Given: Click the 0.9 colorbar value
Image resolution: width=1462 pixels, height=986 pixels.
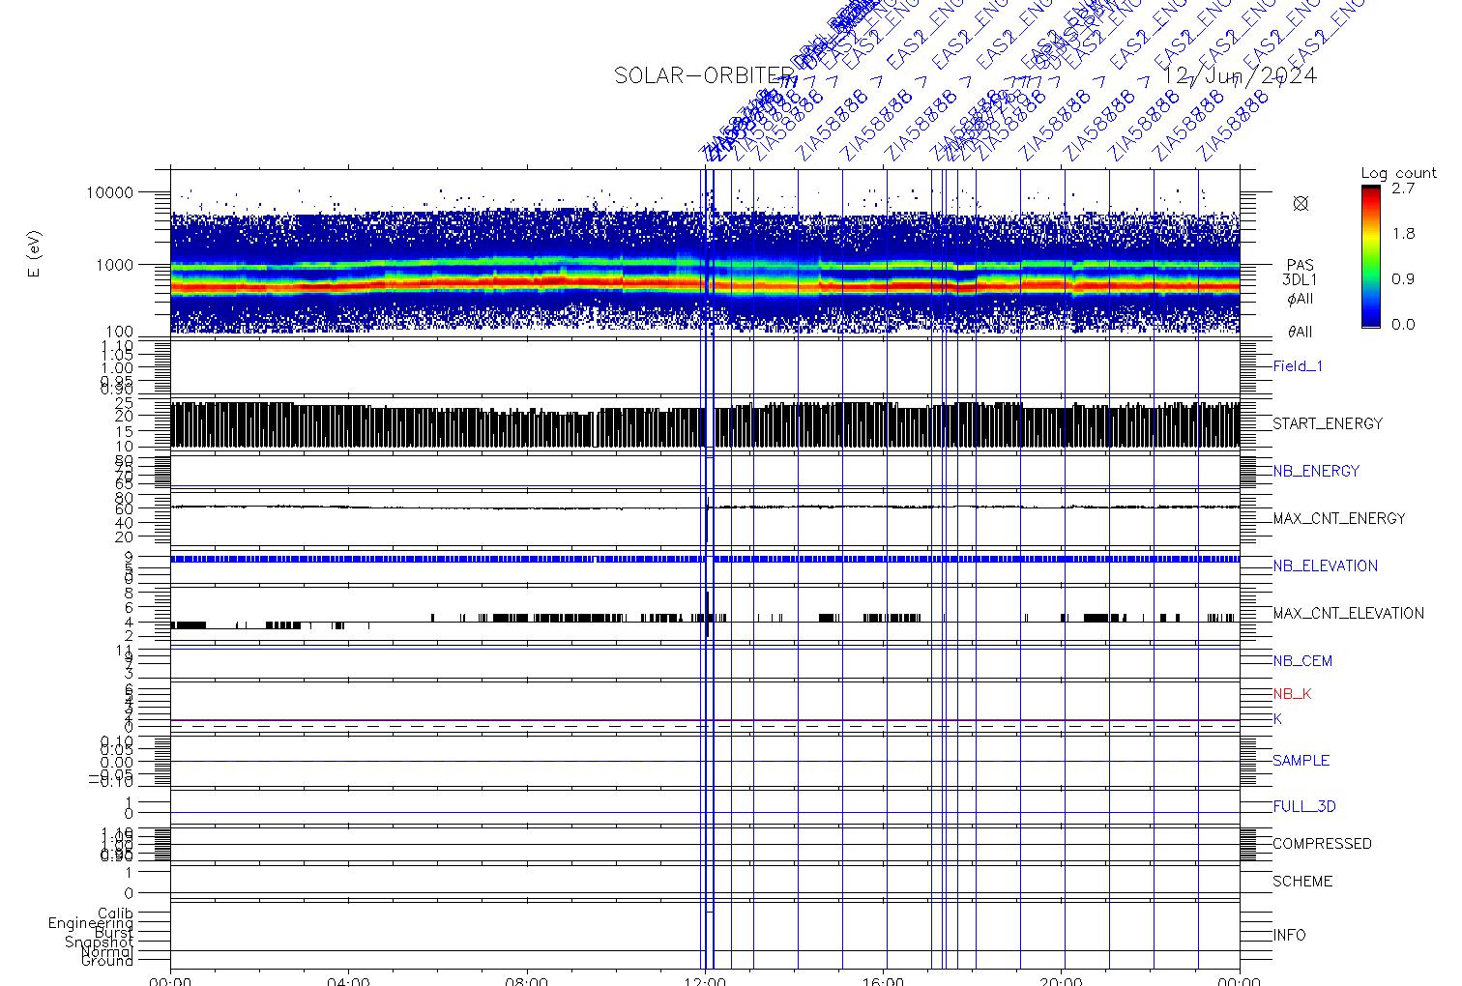Looking at the screenshot, I should [x=1402, y=279].
